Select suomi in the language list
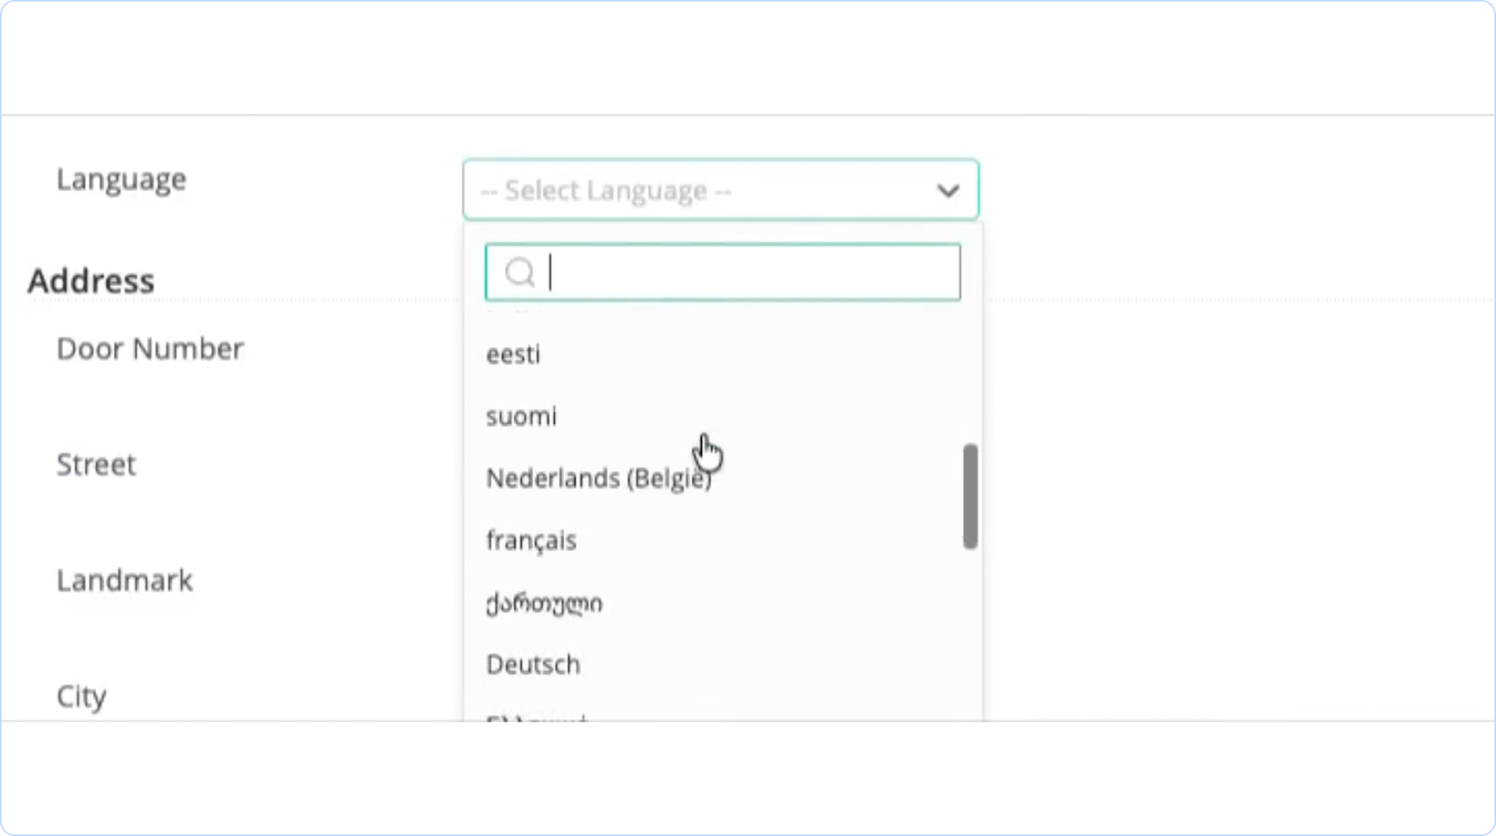The width and height of the screenshot is (1496, 836). [x=521, y=416]
